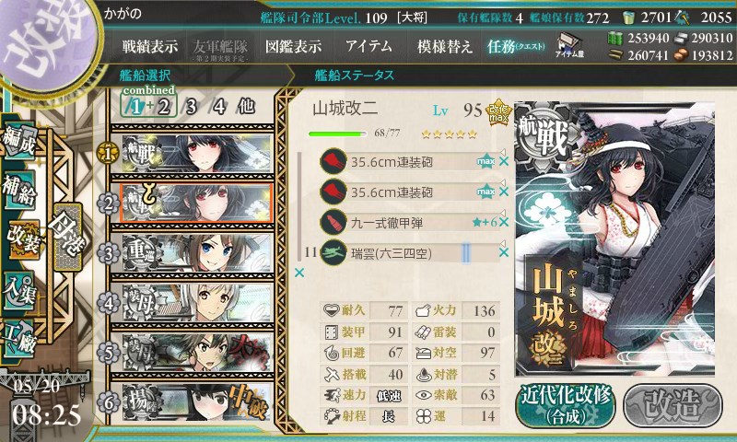Click the 近代化改修(合成) button
Viewport: 737px width, 442px height.
click(x=566, y=405)
